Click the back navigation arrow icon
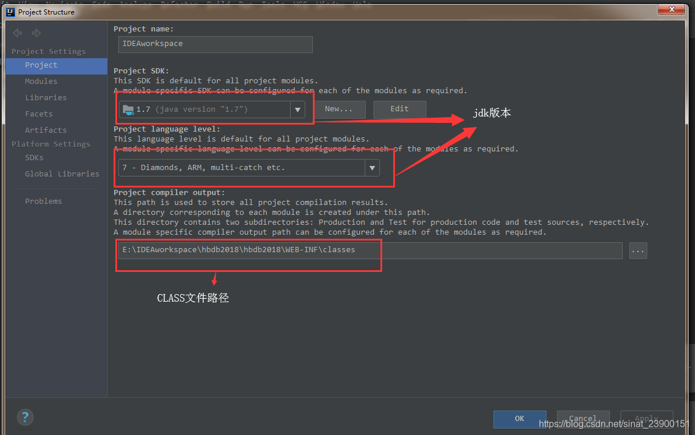The height and width of the screenshot is (435, 695). [17, 33]
